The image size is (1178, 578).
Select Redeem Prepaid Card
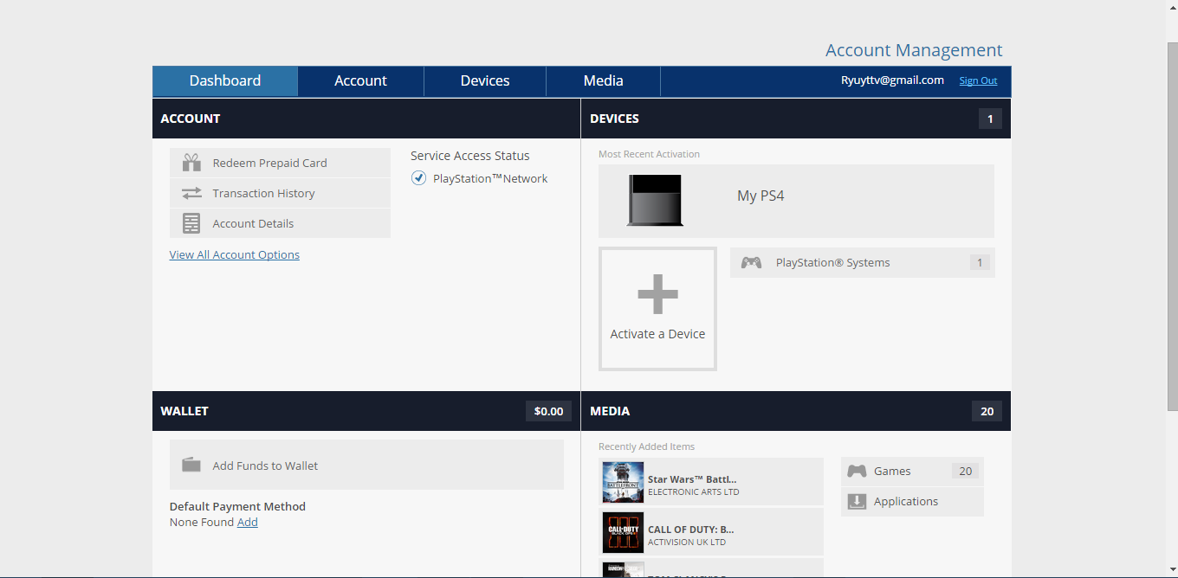tap(280, 163)
